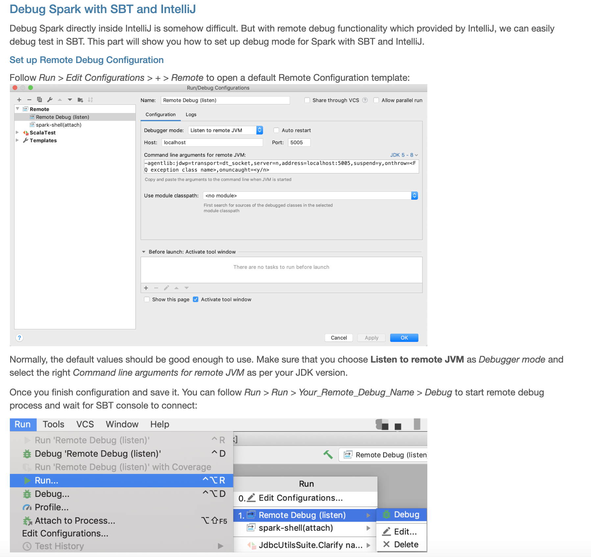Open the Remote Debug (listen) run configuration selector
591x557 pixels.
(x=383, y=455)
